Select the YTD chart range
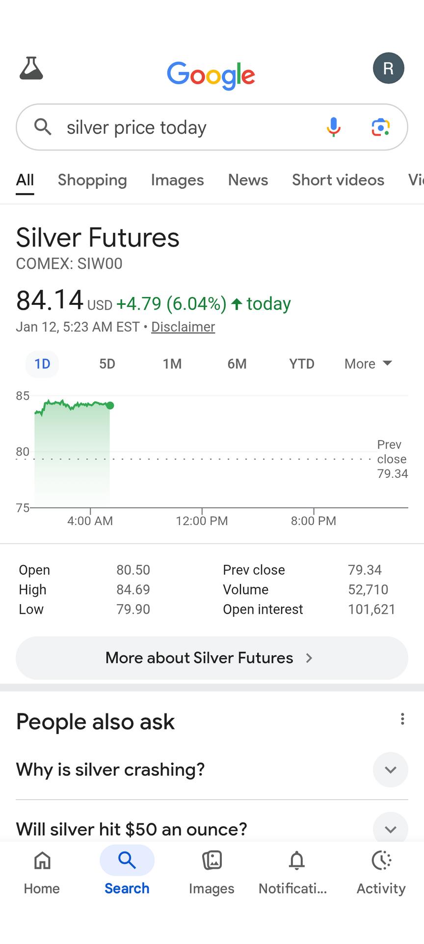 coord(301,364)
